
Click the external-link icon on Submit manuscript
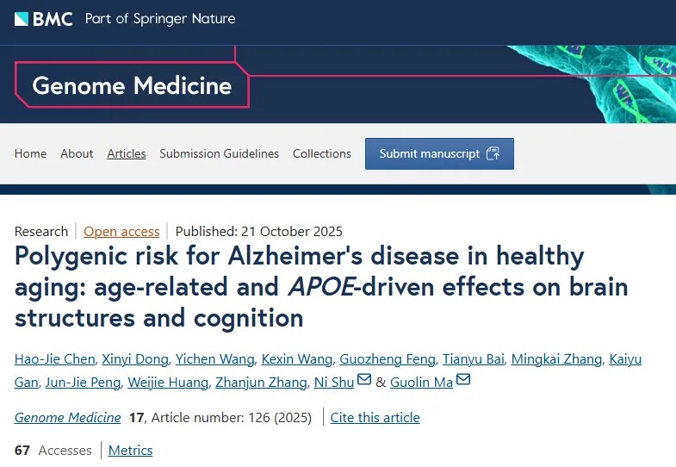[493, 153]
